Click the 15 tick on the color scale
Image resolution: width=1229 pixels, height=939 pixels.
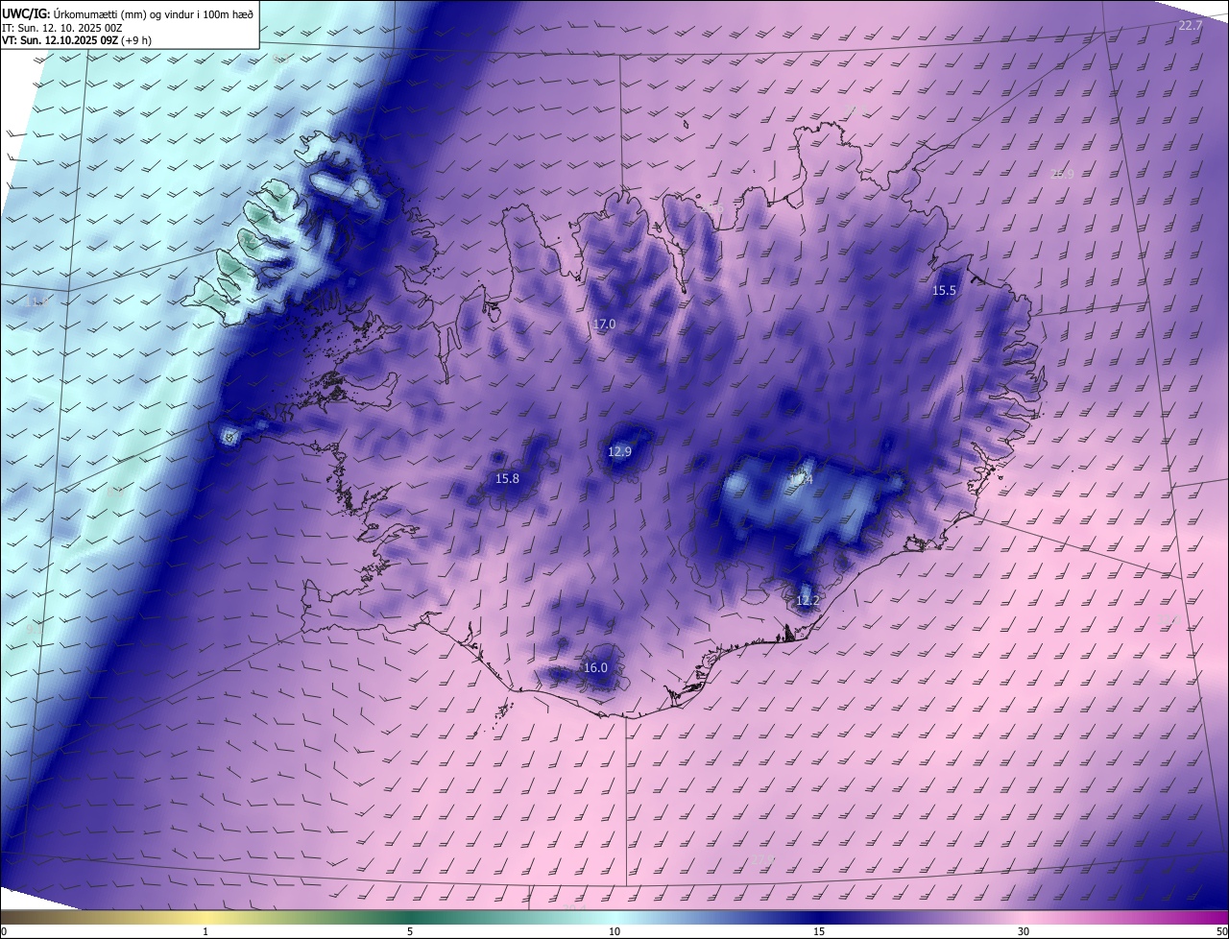point(819,931)
